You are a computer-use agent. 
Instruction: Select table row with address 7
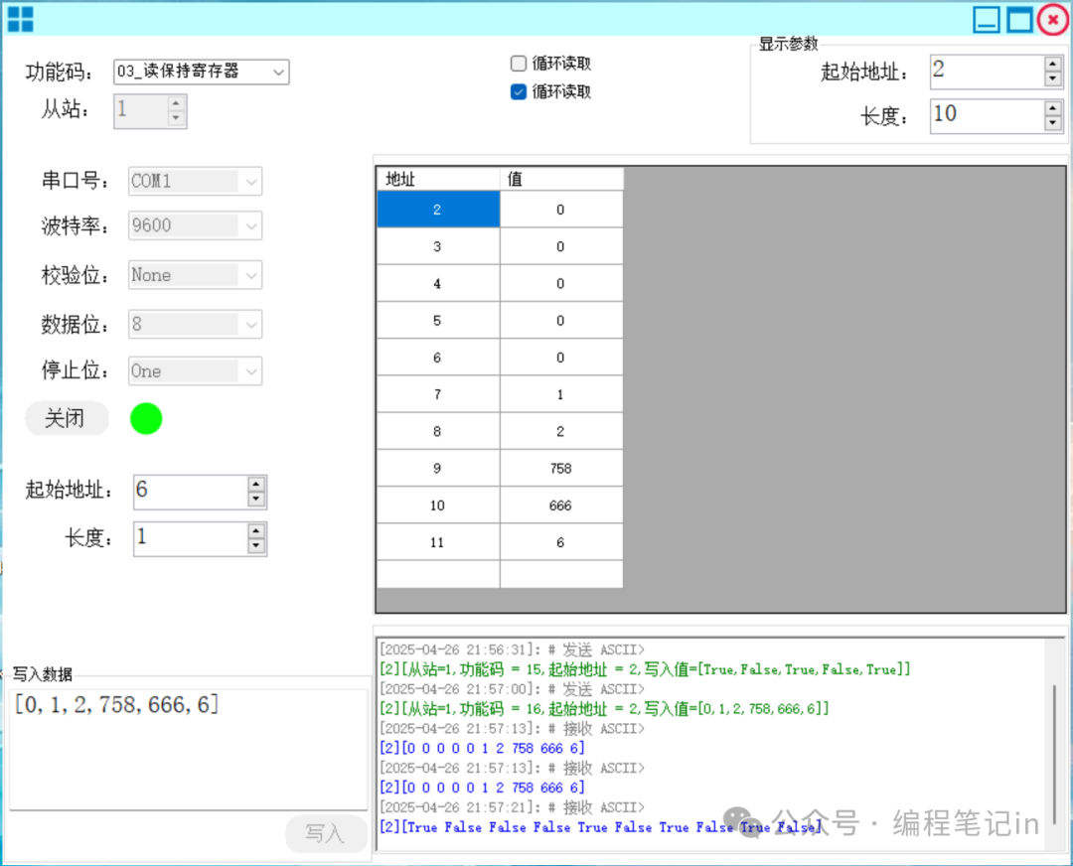pyautogui.click(x=437, y=393)
